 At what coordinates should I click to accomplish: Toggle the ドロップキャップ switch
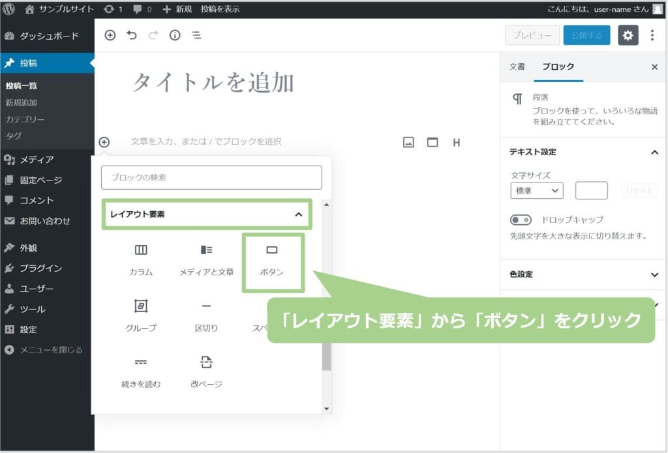(x=521, y=220)
